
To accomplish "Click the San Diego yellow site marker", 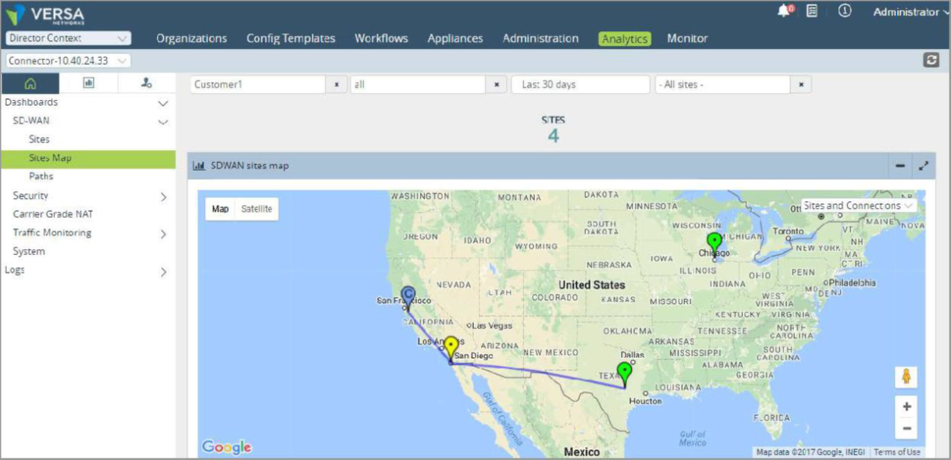I will tap(451, 348).
